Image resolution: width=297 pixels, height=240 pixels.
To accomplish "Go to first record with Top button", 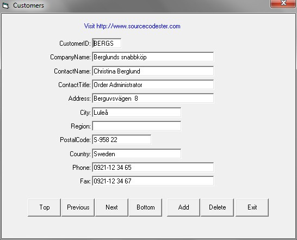I will coord(44,207).
